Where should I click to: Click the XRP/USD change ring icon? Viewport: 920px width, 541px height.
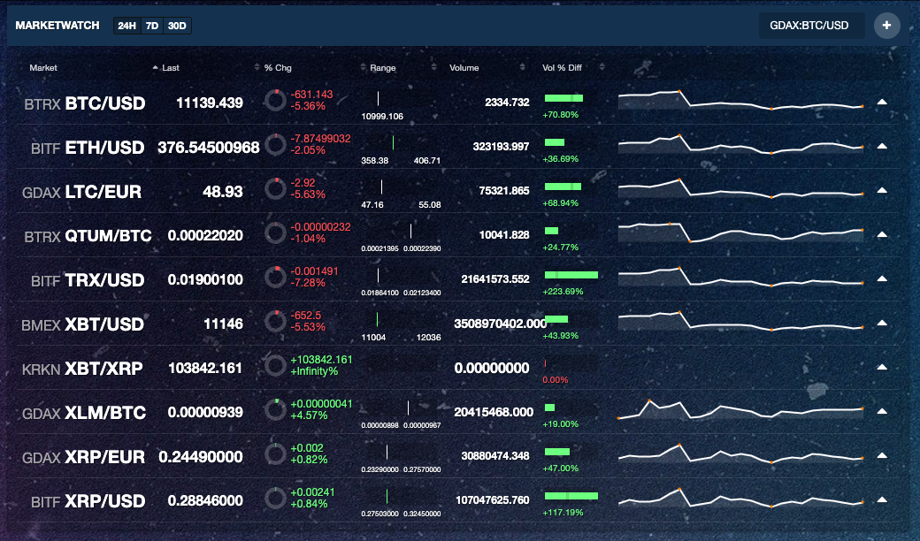click(274, 499)
